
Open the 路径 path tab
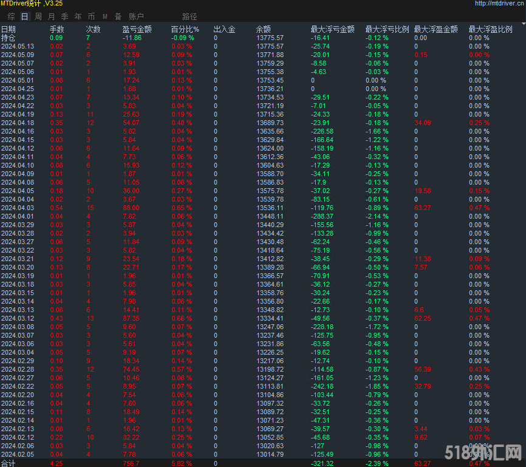pos(190,16)
